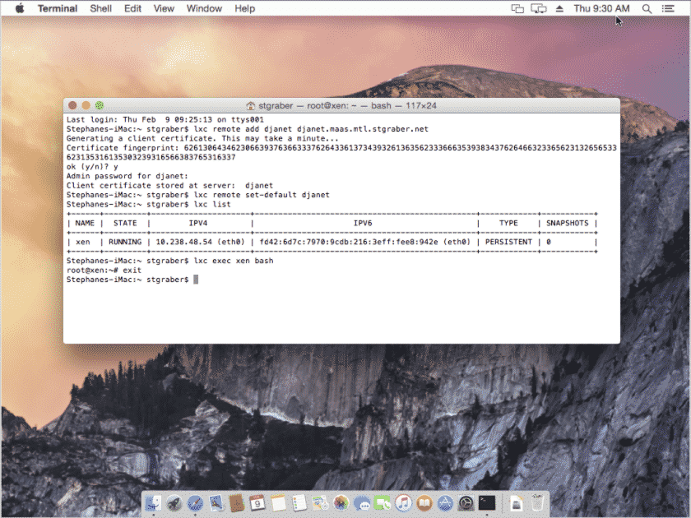Click the 'Certificate fingerprint' line
This screenshot has height=518, width=691.
click(x=341, y=147)
